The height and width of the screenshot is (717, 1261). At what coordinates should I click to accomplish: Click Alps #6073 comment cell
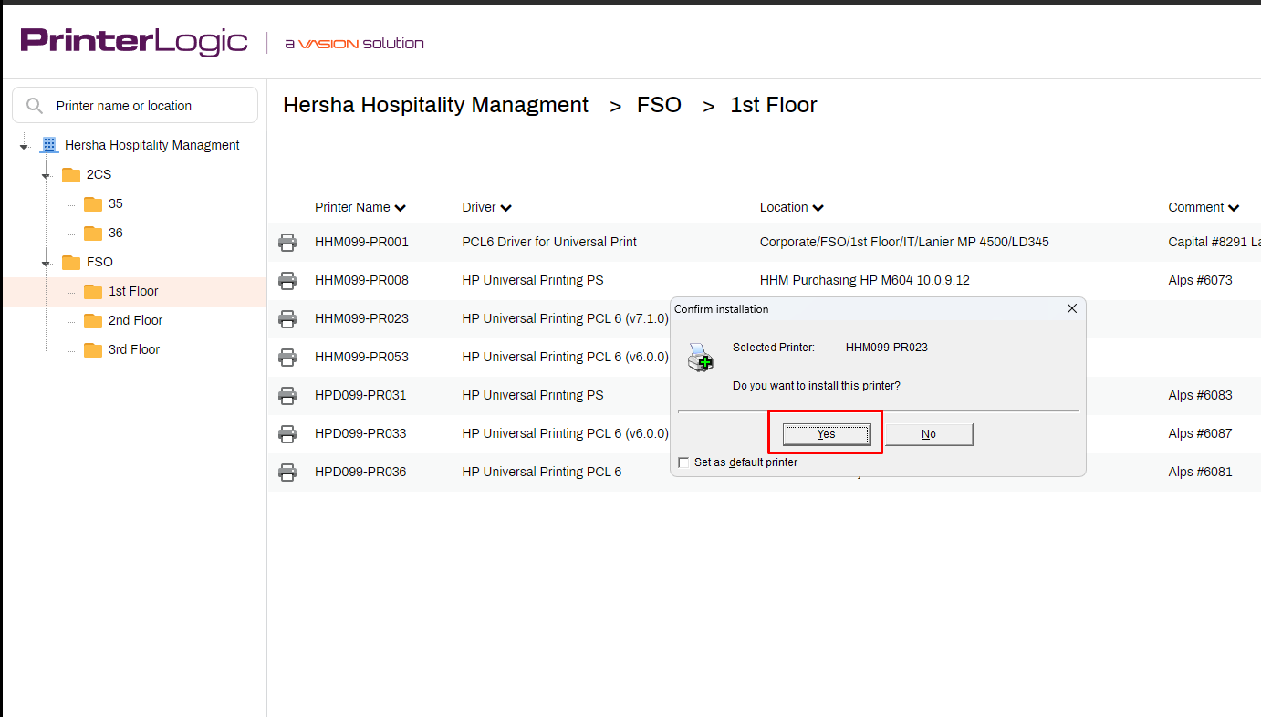click(x=1200, y=280)
